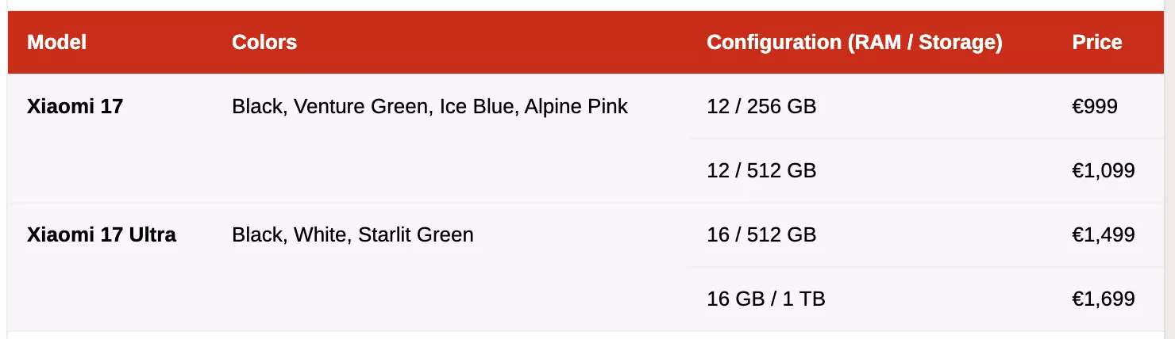Click the Model column header
Viewport: 1175px width, 339px height.
coord(57,43)
